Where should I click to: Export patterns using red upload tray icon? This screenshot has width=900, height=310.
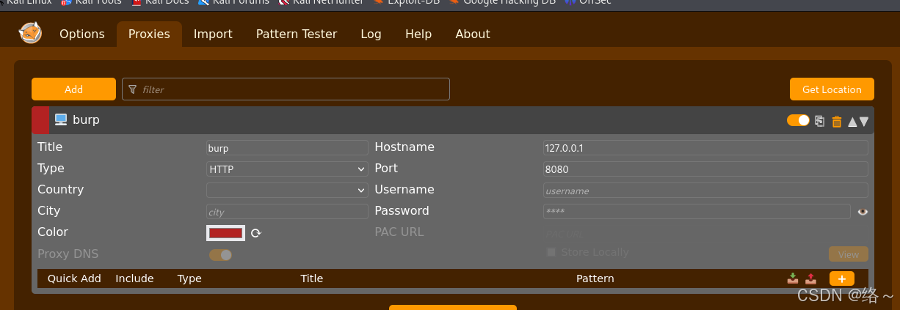(810, 278)
